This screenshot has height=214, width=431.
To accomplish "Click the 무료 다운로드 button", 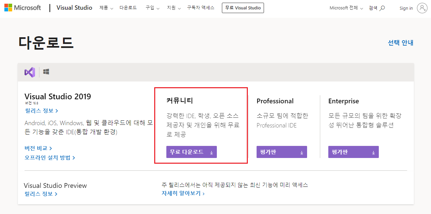I will [x=192, y=152].
